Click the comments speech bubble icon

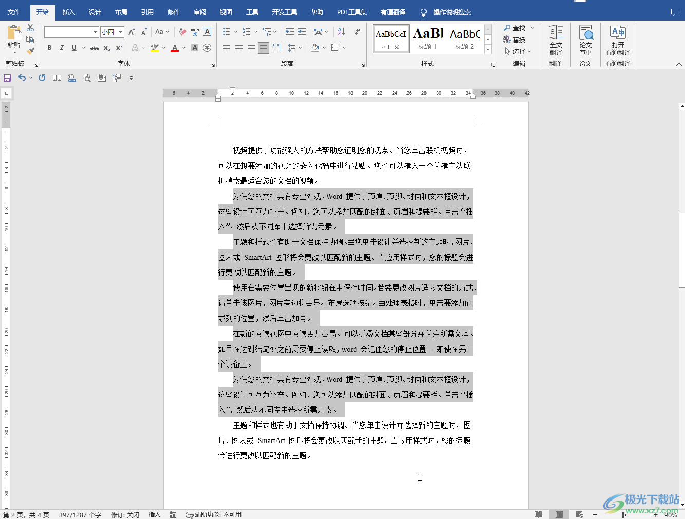coord(675,12)
